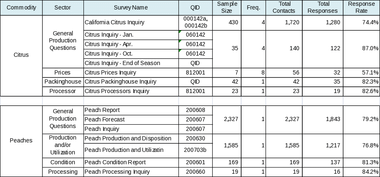380x177 pixels.
Task: Click QID cell 200630
Action: click(195, 139)
